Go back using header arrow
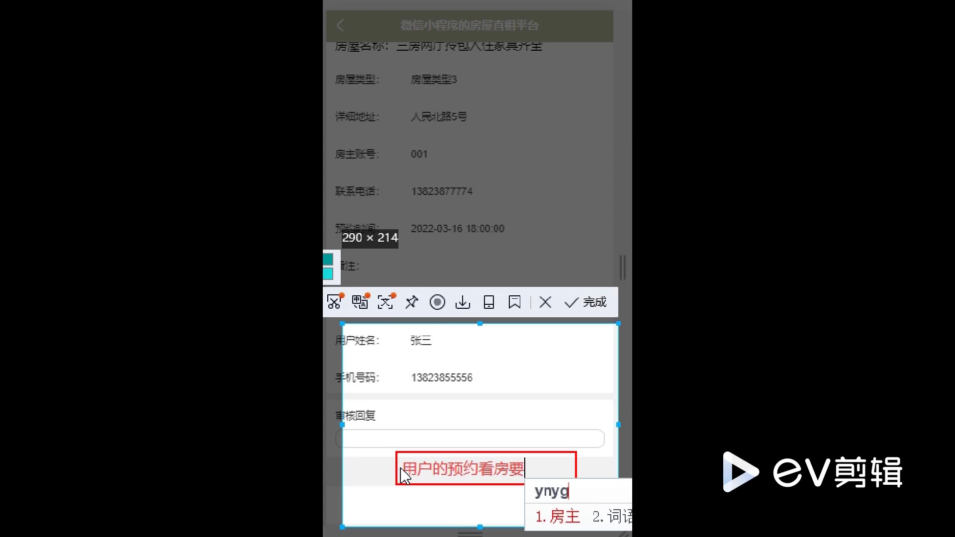The width and height of the screenshot is (955, 537). 340,25
